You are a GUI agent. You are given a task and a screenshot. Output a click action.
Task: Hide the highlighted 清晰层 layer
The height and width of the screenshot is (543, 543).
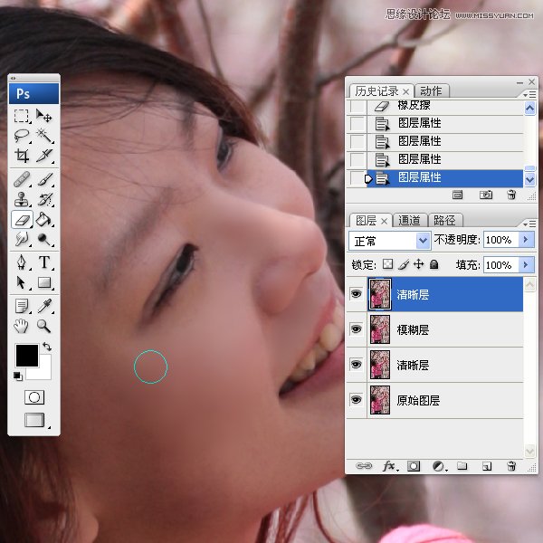pos(356,294)
